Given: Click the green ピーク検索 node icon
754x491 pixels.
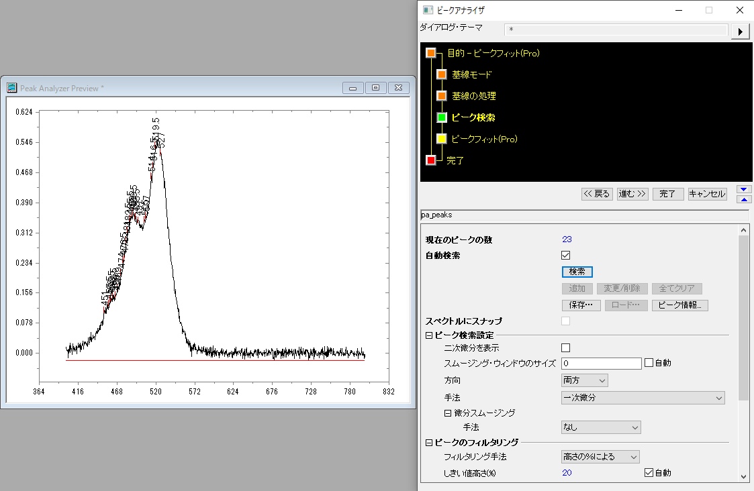Looking at the screenshot, I should coord(442,117).
